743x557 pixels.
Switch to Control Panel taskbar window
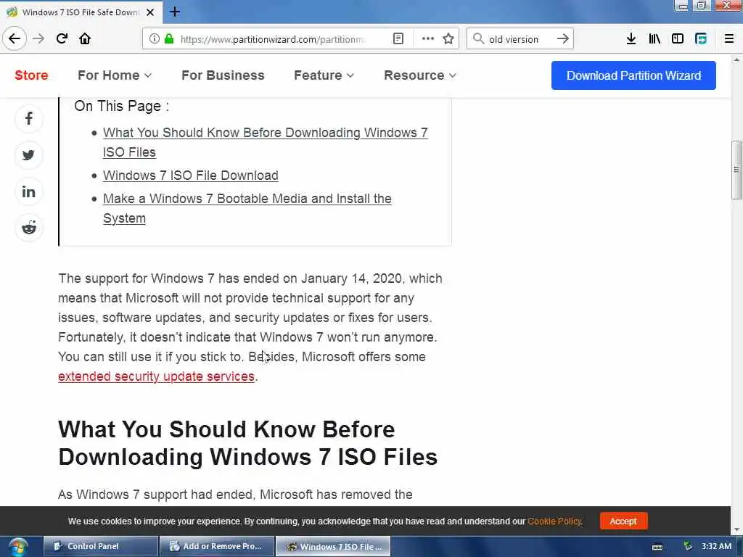coord(100,547)
